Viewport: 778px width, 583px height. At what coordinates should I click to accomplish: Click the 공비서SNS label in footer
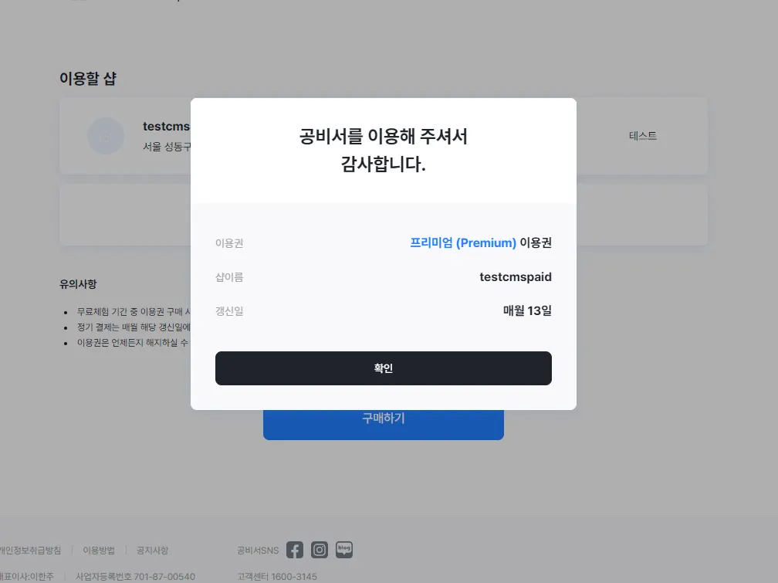(258, 551)
